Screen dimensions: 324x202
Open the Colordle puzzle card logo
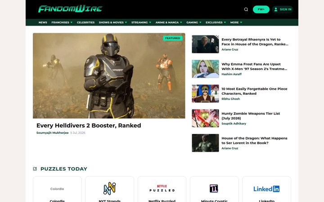[57, 189]
